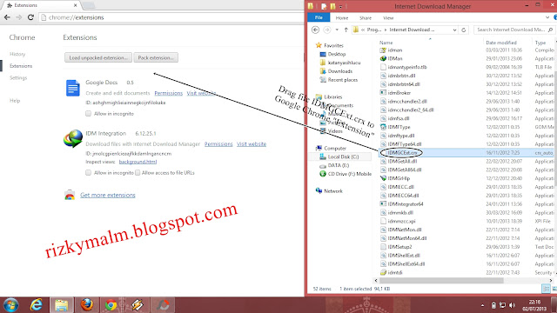Click Explorer back navigation arrow
Viewport: 557px width, 313px height.
coord(315,30)
